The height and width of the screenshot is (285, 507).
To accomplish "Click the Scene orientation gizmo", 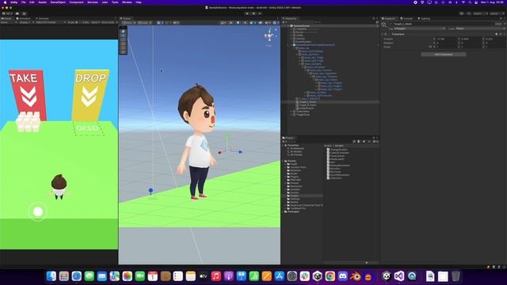I will (x=269, y=36).
